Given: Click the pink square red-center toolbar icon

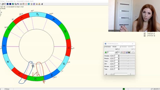Looking at the screenshot, I should 26,4.
